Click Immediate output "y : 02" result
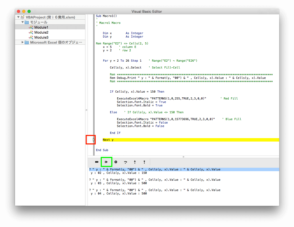 pos(119,173)
